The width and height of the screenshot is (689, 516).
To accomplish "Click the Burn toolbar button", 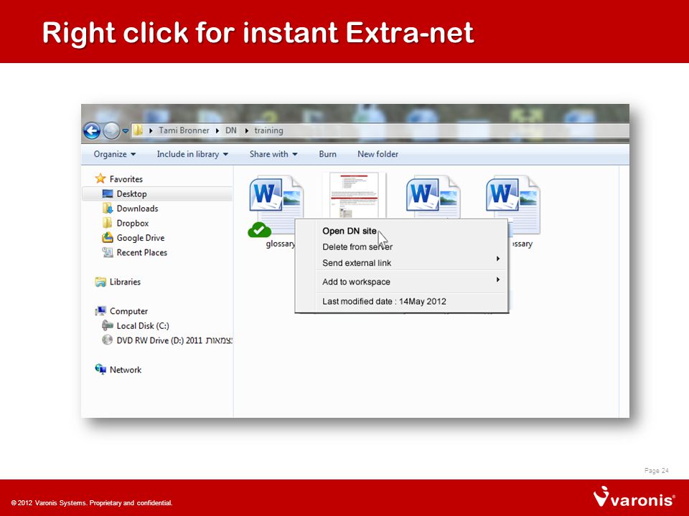I will coord(327,154).
